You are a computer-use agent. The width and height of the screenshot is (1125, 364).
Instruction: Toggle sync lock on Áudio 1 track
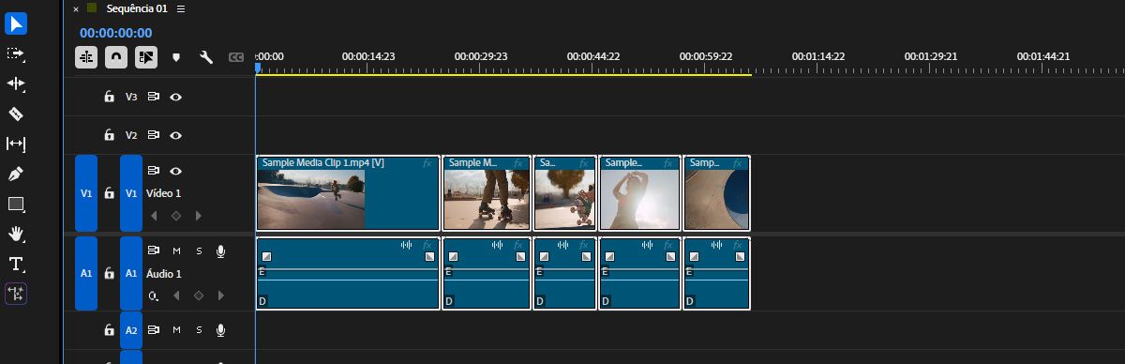point(154,250)
